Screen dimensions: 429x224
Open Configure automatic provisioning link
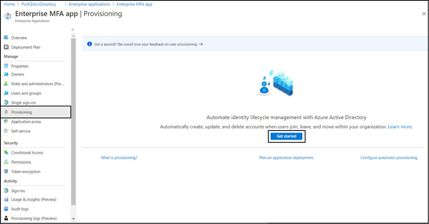[389, 158]
